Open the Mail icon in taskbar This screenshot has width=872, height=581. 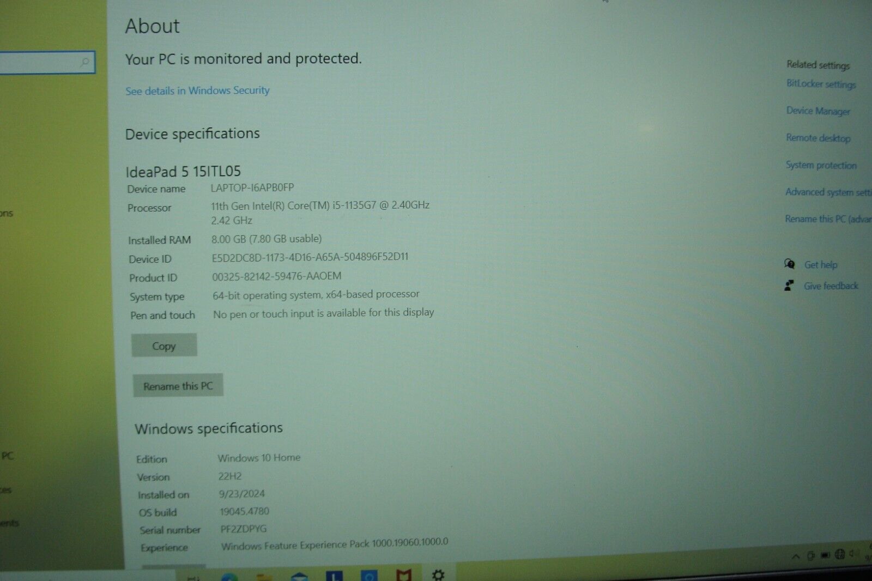click(x=299, y=577)
